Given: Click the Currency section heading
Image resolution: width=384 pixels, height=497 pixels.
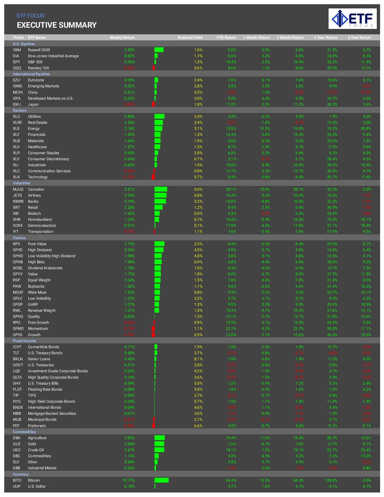Looking at the screenshot, I should (21, 474).
